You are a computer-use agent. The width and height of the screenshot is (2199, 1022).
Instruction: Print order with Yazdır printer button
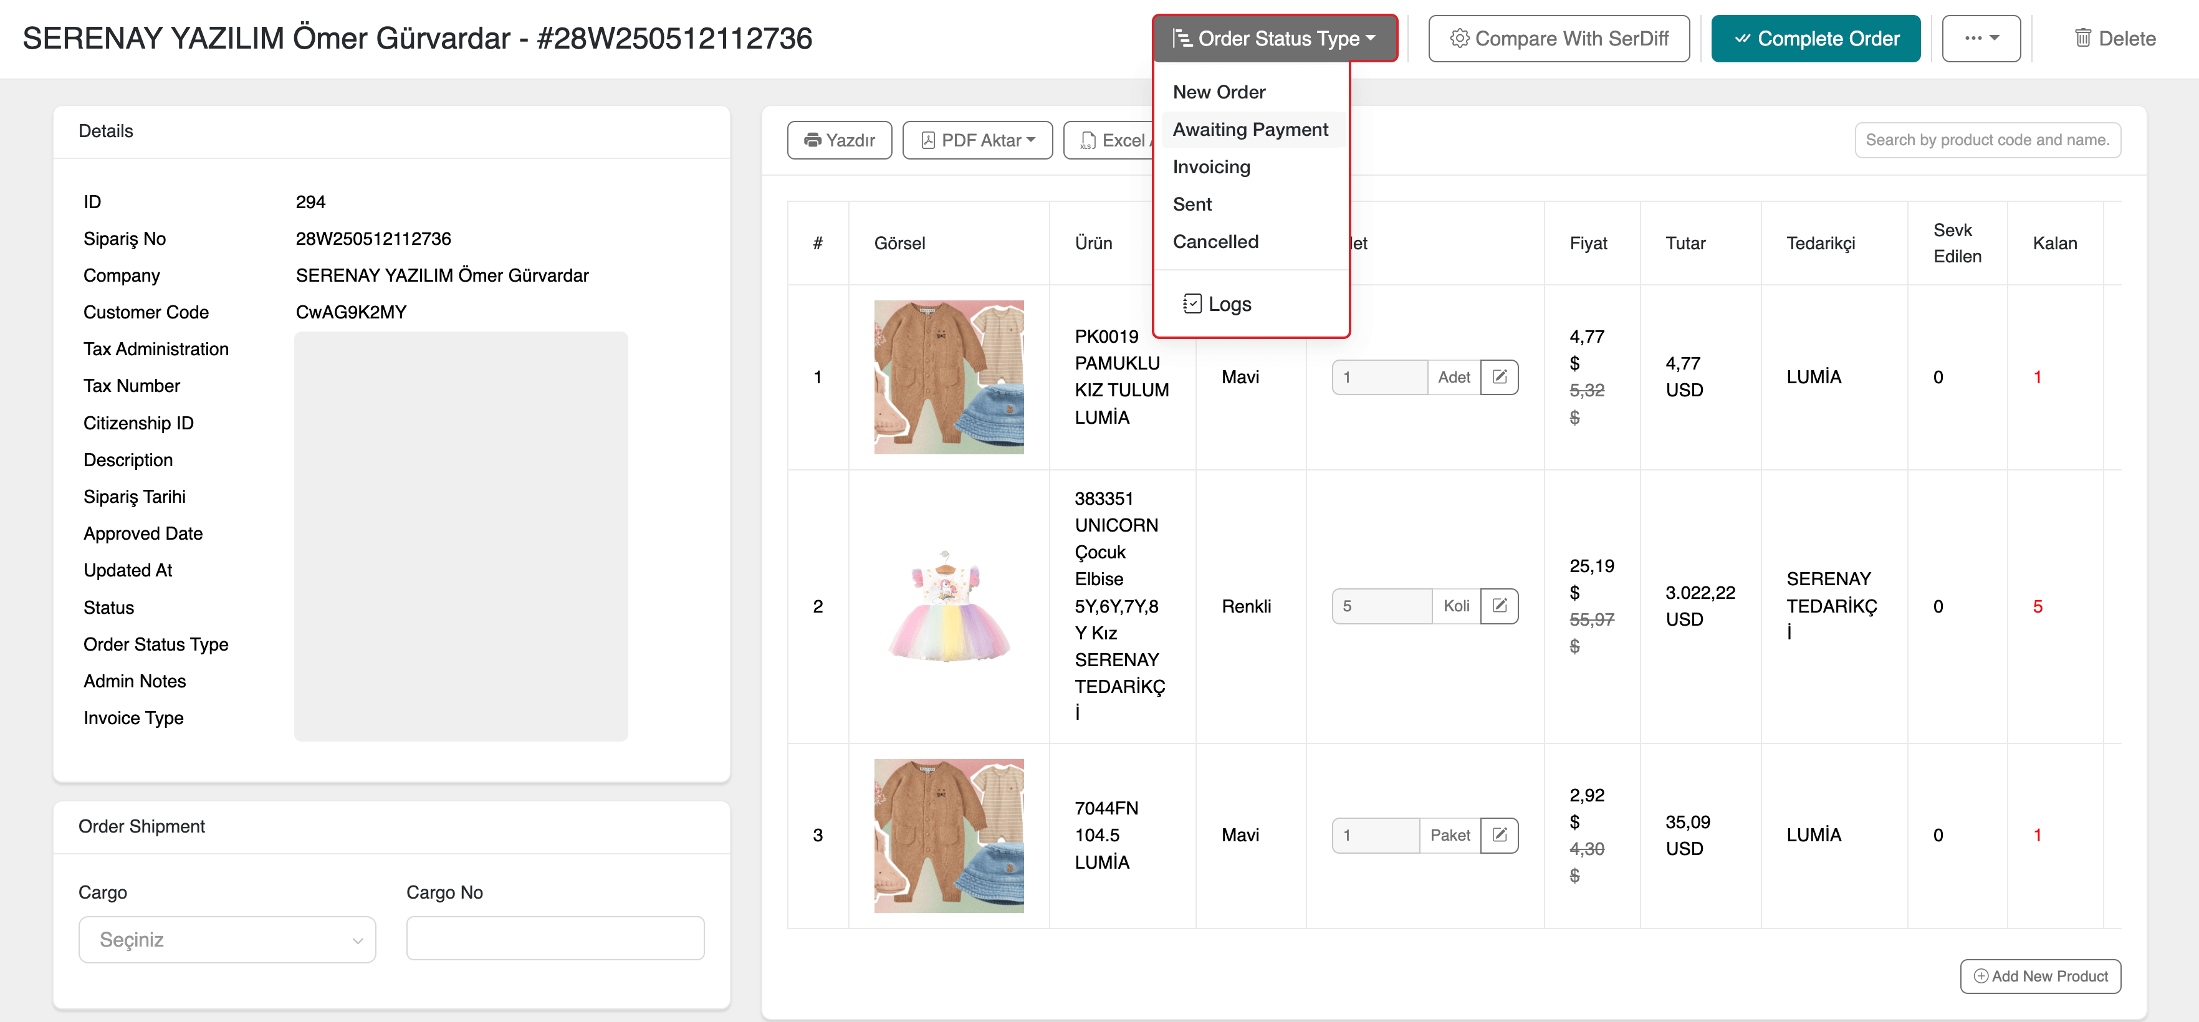tap(839, 140)
